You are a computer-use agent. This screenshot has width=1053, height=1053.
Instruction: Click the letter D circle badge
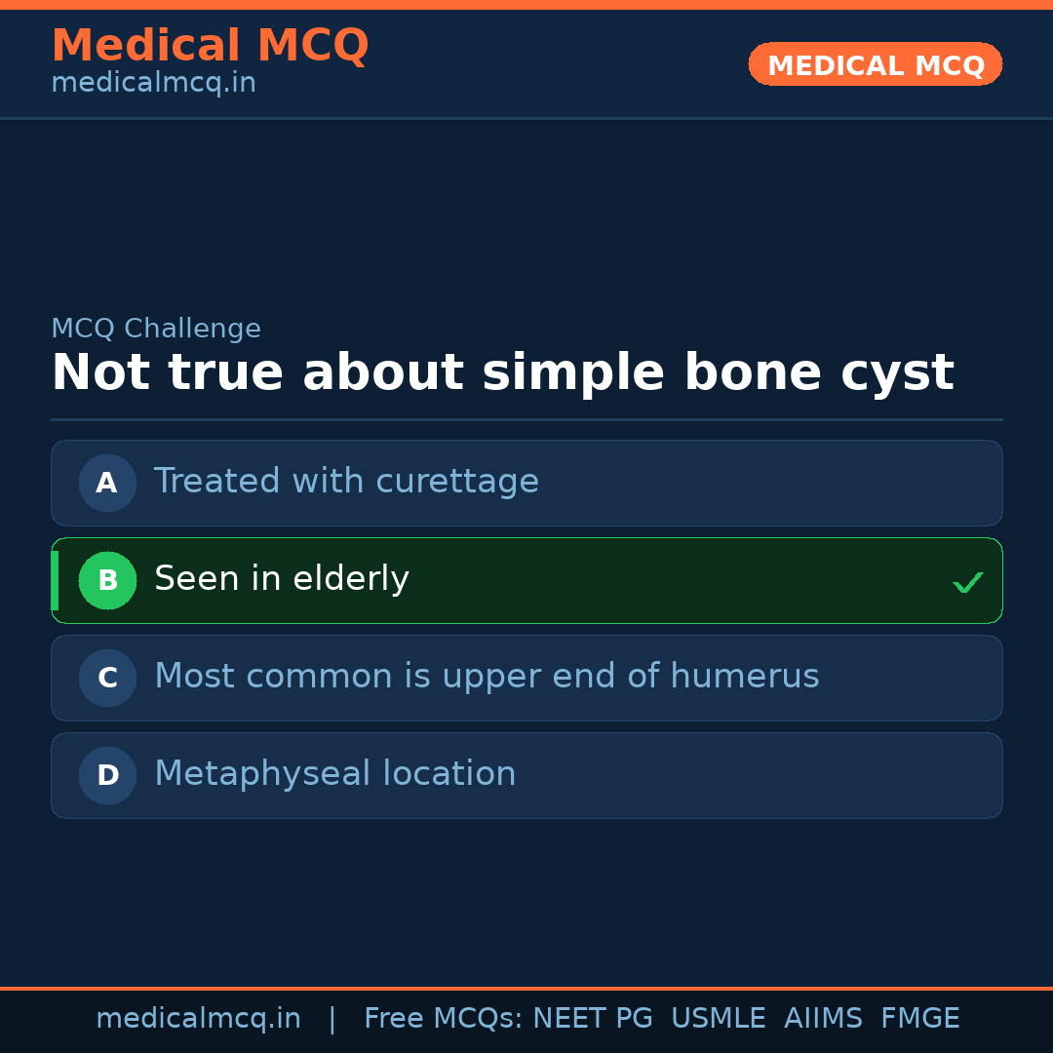tap(107, 775)
